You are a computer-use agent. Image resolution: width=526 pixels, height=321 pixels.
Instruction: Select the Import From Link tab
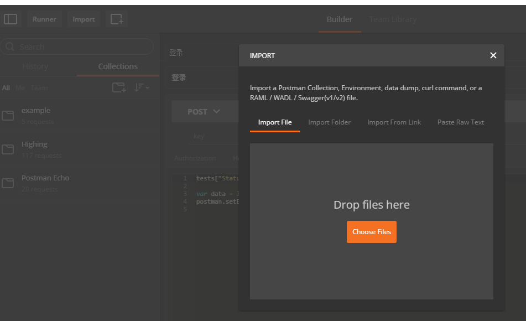(x=394, y=122)
